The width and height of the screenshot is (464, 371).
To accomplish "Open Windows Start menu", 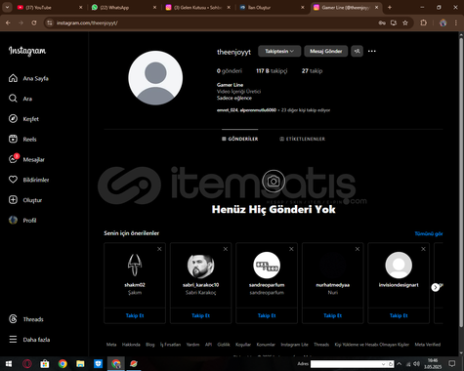I will click(9, 363).
